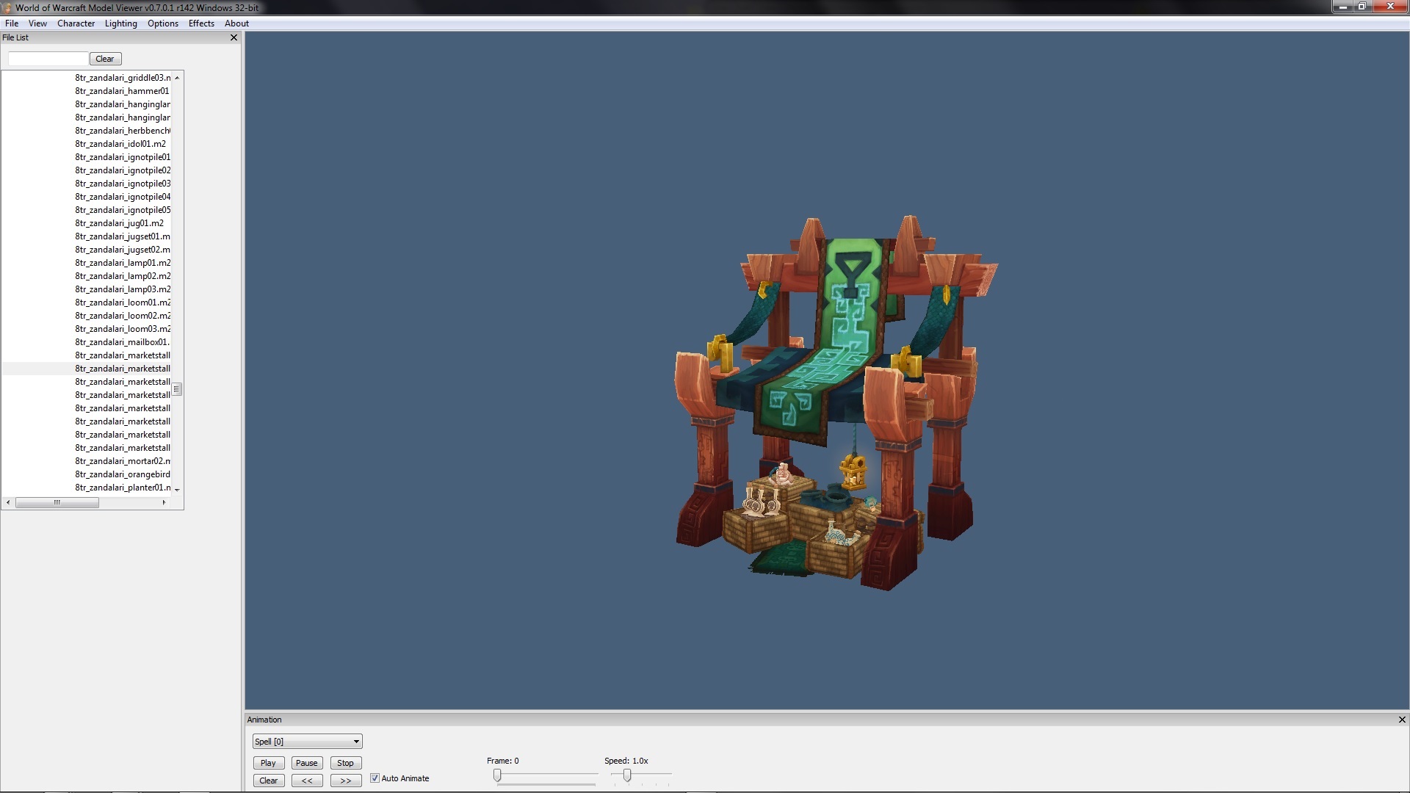
Task: Click the app icon in the title bar
Action: point(7,7)
